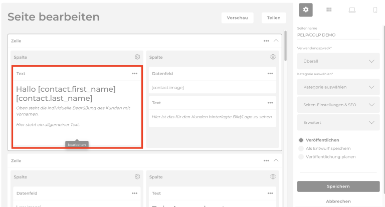Select the Veröffentlichen radio option
This screenshot has width=385, height=207.
301,140
